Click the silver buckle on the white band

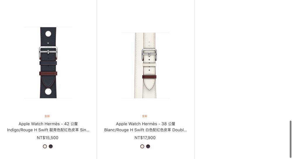pyautogui.click(x=149, y=55)
